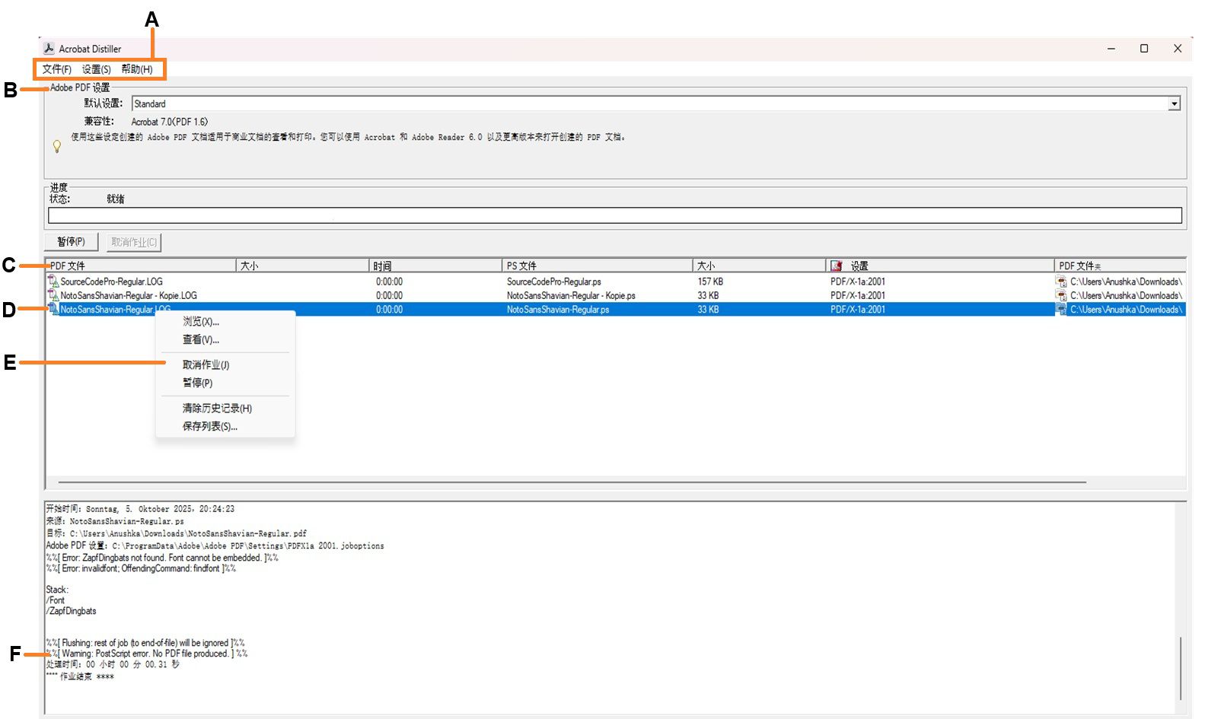Click the folder icon in the selected row's PDF 文件夹 column

1061,310
